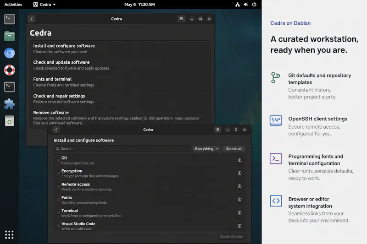Open hamburger menu in back Cedra window
367x244 pixels.
181,19
